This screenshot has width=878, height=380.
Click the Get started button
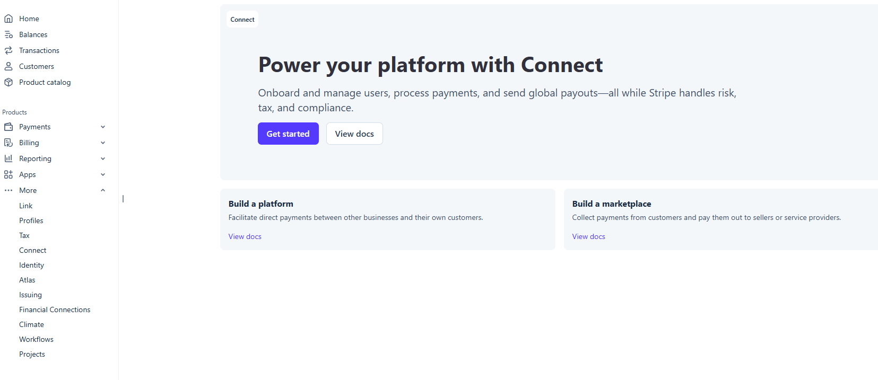[x=288, y=134]
